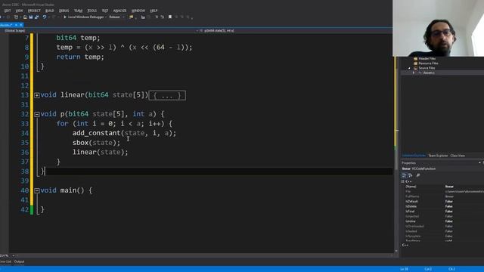Open the Output tab
The width and height of the screenshot is (484, 272).
tap(19, 261)
